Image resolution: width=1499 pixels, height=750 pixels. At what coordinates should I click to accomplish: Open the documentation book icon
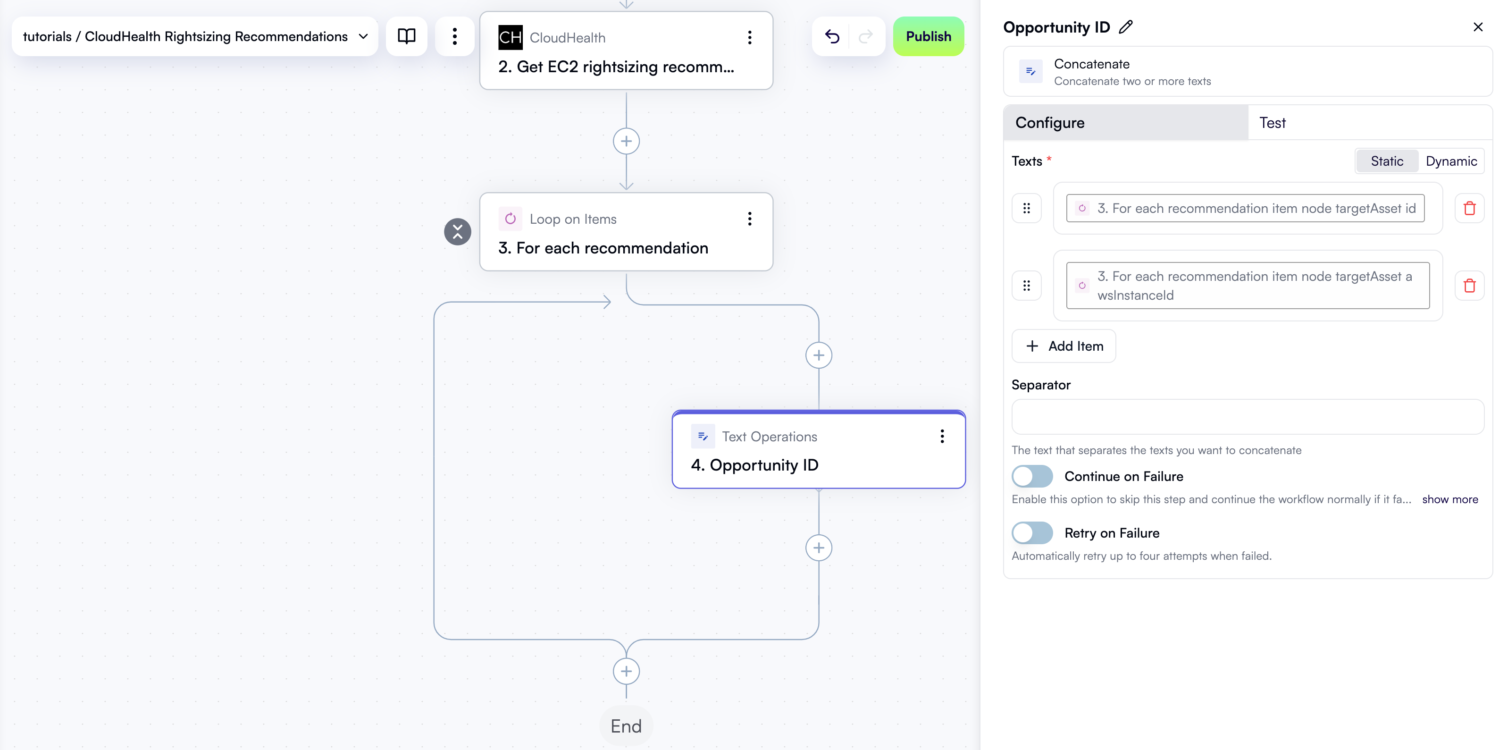406,37
